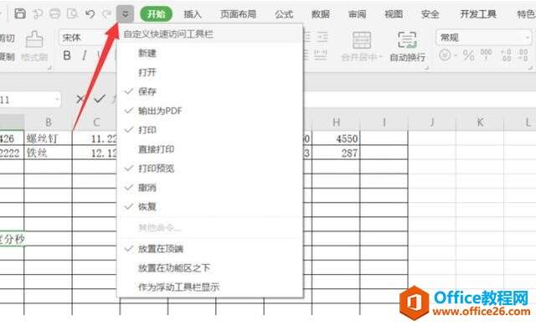Screen dimensions: 536x326
Task: Click the percent style icon
Action: coord(468,55)
